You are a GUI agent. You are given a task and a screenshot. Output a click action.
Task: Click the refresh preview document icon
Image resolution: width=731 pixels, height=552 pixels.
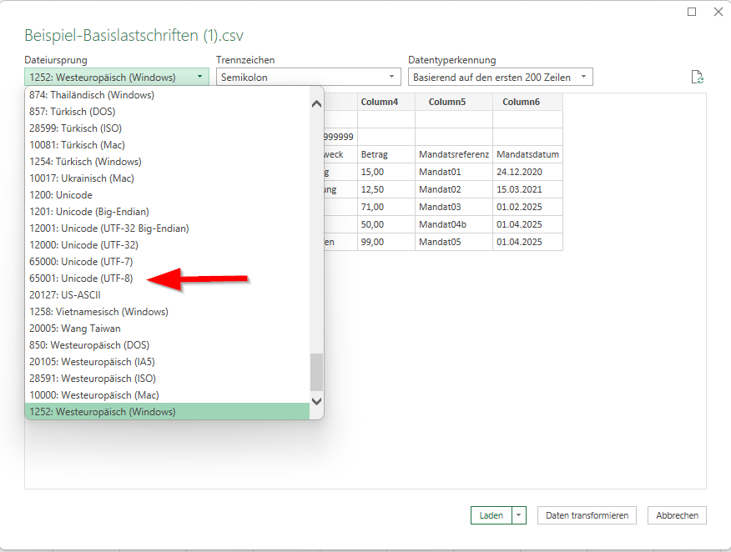[697, 78]
